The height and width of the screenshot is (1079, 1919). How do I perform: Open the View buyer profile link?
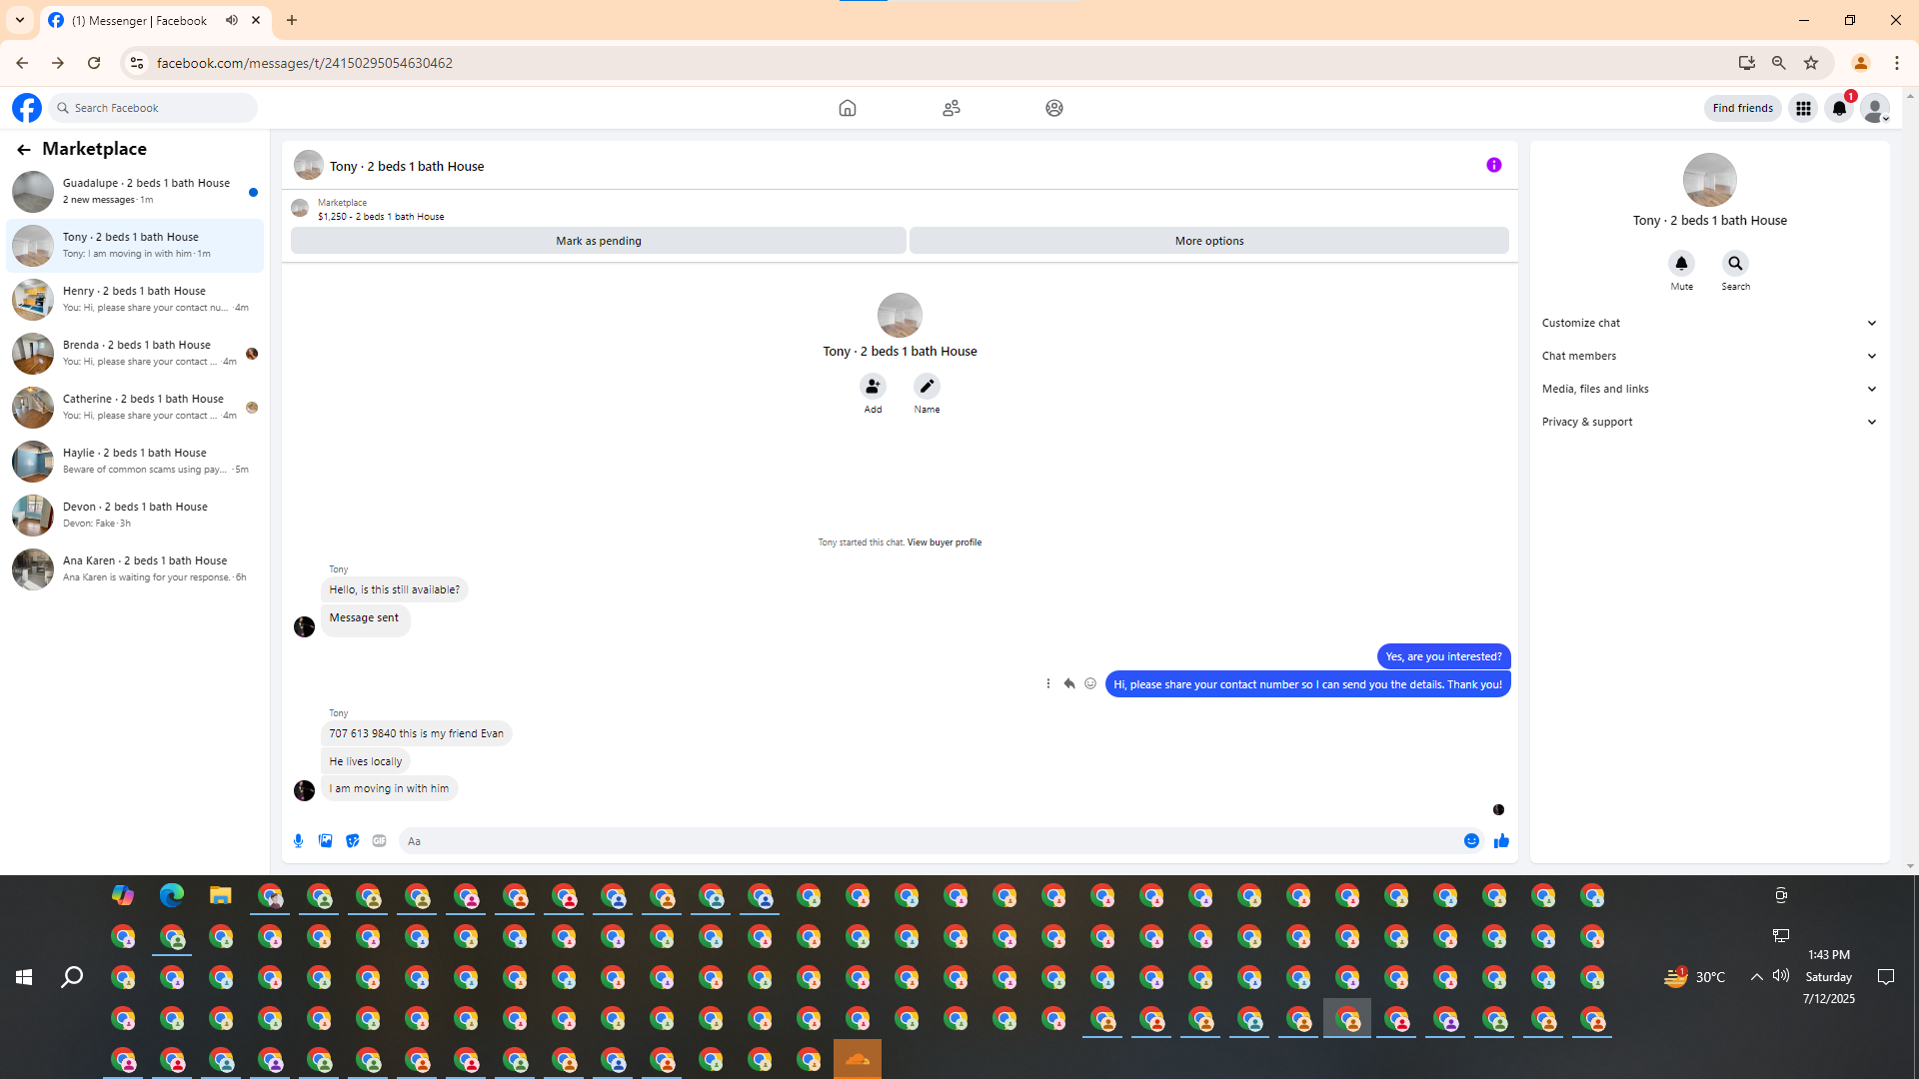pyautogui.click(x=944, y=542)
